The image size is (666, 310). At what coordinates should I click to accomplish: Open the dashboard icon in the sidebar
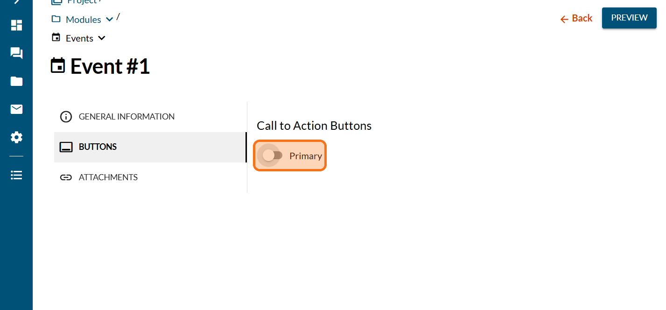[x=16, y=25]
